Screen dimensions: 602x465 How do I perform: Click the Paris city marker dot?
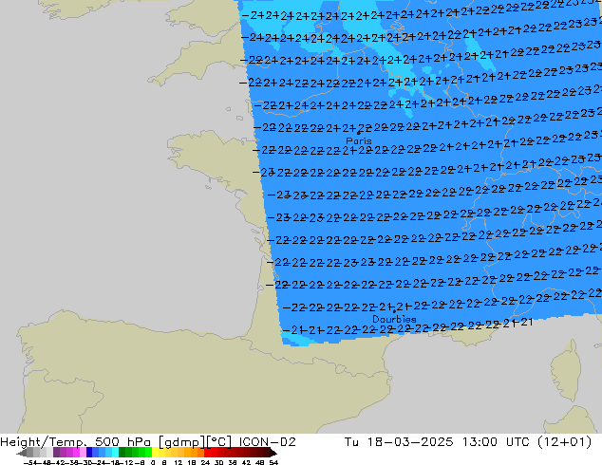[x=359, y=133]
